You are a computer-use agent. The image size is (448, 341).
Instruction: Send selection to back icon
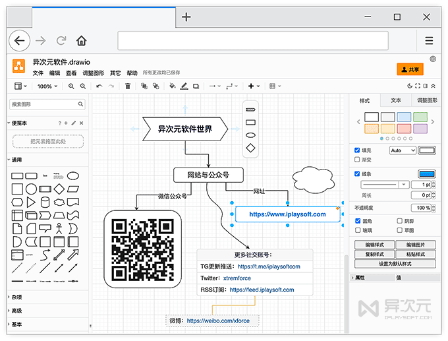[156, 86]
